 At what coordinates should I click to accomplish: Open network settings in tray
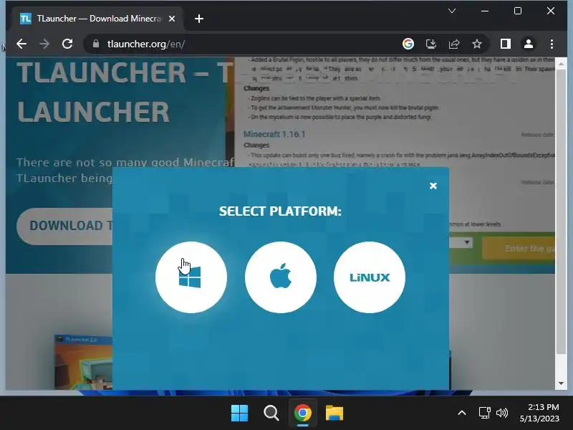point(485,414)
